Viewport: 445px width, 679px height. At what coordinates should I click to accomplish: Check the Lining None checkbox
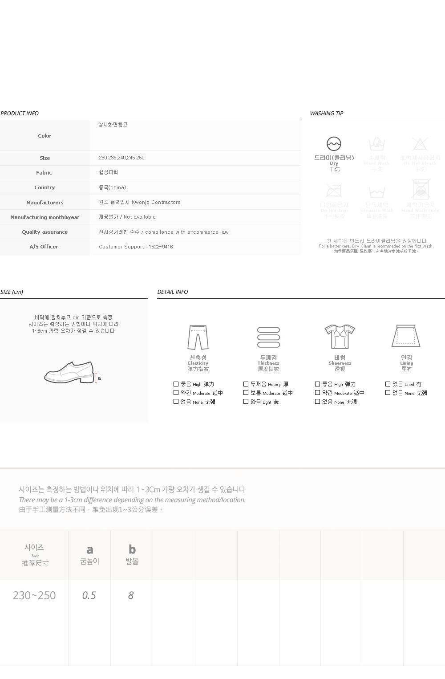pyautogui.click(x=388, y=393)
